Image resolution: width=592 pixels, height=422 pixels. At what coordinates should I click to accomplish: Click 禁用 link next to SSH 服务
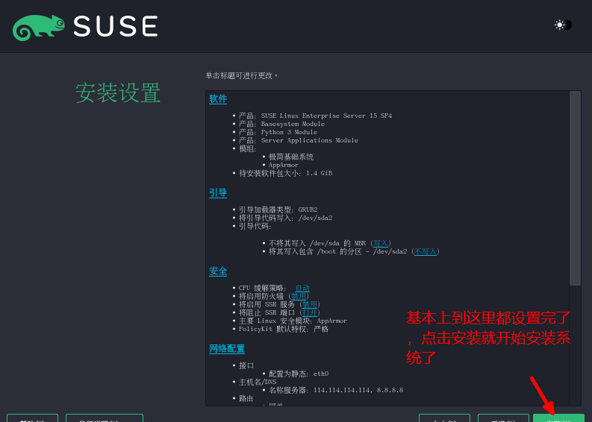[310, 304]
